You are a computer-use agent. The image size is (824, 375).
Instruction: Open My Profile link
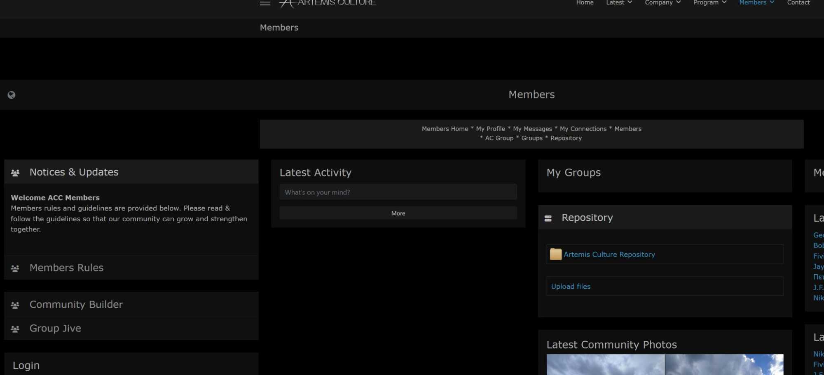(x=490, y=129)
